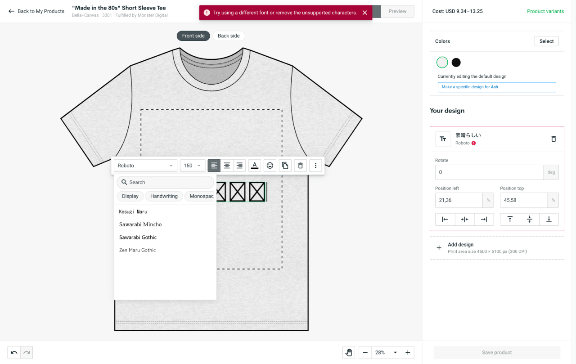Image resolution: width=576 pixels, height=364 pixels.
Task: Make a specific design for Ash
Action: coord(497,87)
